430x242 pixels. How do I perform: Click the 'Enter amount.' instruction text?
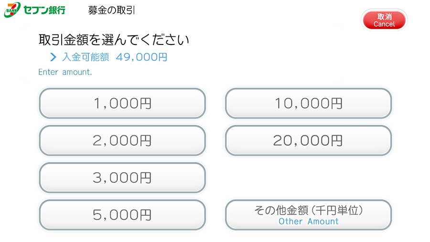coord(65,72)
